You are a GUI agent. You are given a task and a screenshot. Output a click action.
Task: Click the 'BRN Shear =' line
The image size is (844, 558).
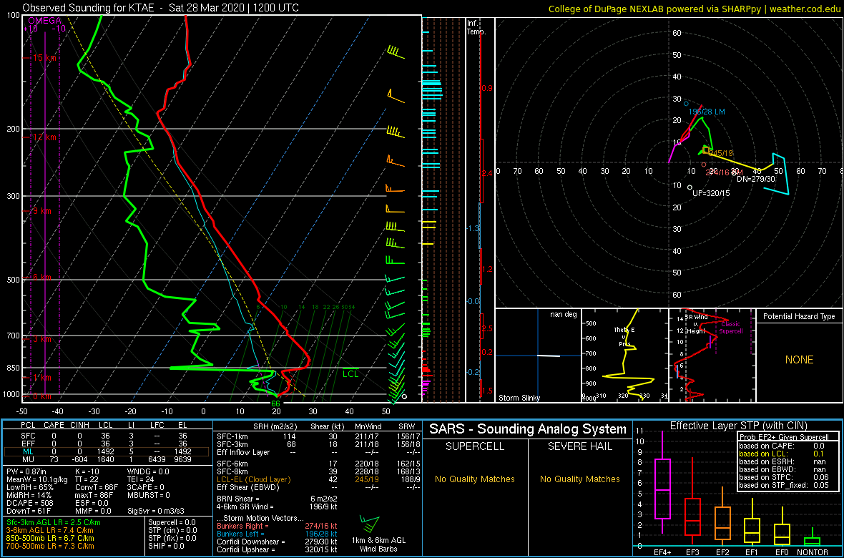[x=277, y=498]
